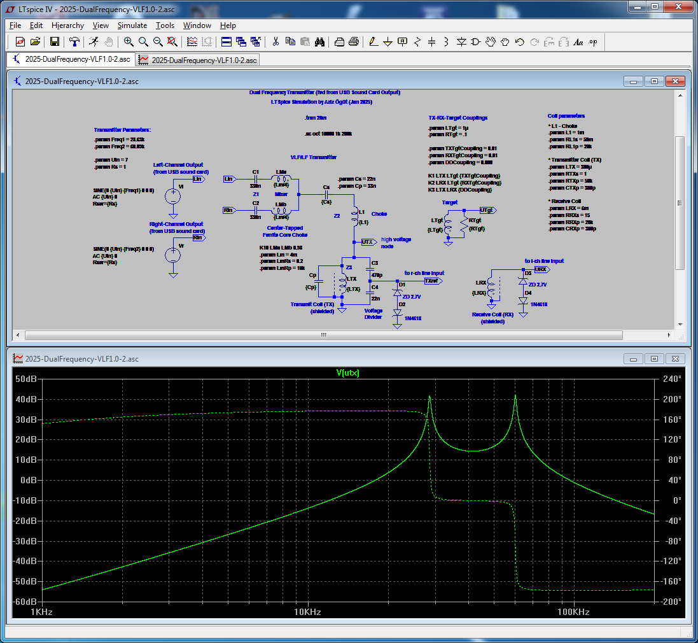Select the Diode component tool

pyautogui.click(x=461, y=42)
